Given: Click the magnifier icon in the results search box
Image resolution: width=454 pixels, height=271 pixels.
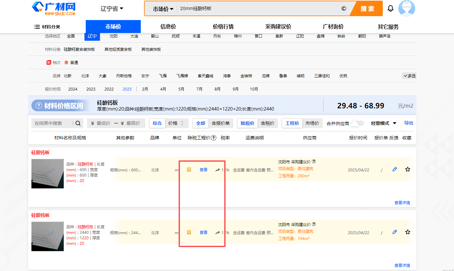Looking at the screenshot, I should click(78, 123).
